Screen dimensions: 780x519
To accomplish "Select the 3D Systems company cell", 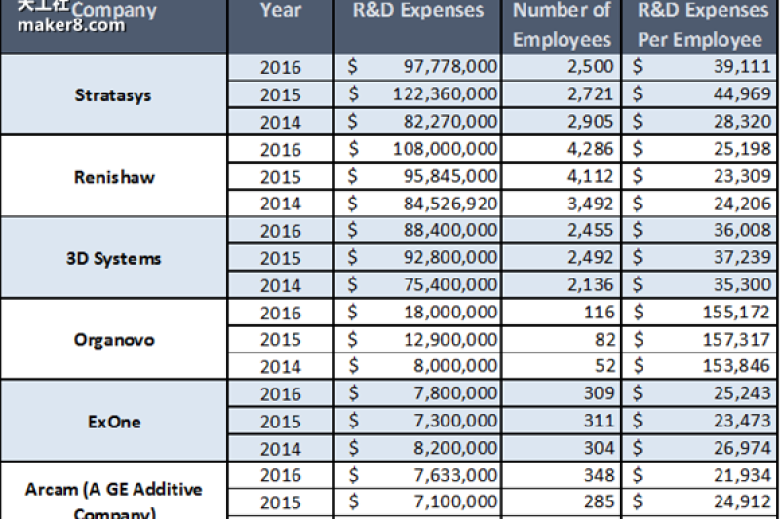I will (x=113, y=258).
